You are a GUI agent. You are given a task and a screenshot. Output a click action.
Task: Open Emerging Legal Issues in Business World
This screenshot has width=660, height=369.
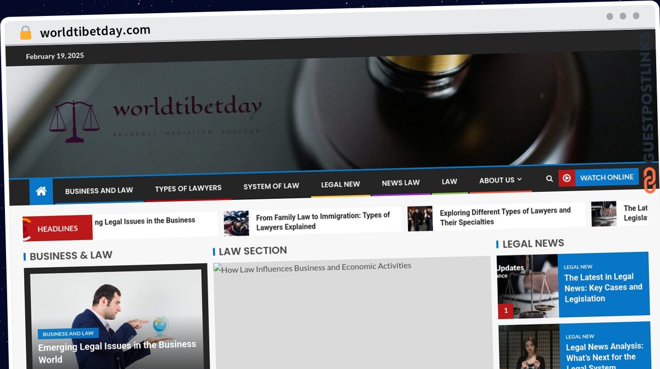pyautogui.click(x=117, y=351)
